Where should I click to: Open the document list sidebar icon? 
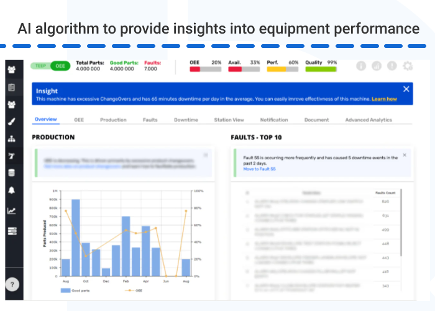point(12,88)
